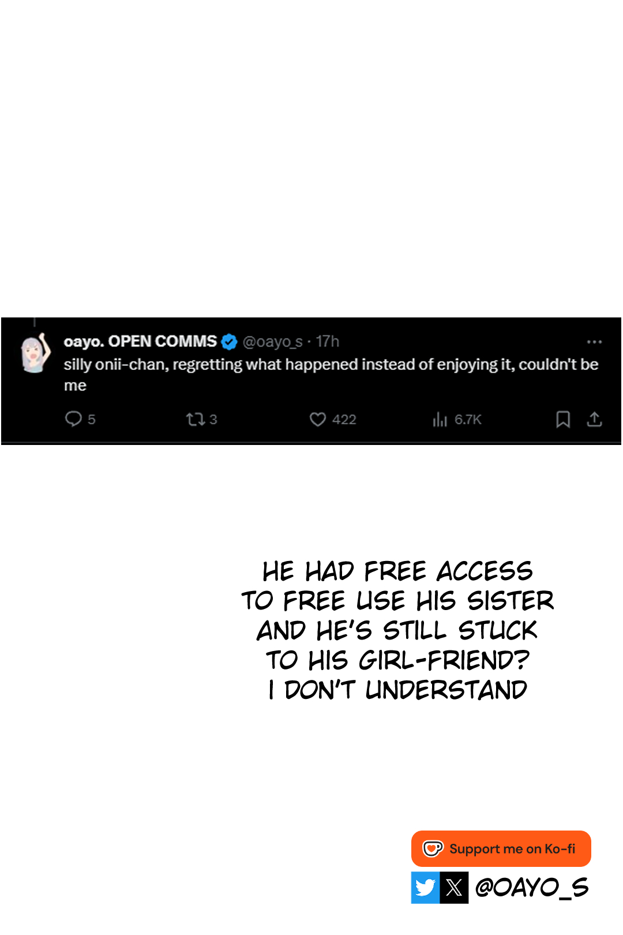The width and height of the screenshot is (623, 935).
Task: Click the blue Twitter bird logo
Action: (x=425, y=887)
